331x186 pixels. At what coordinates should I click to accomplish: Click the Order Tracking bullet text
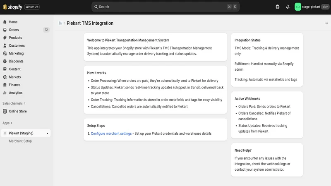tap(156, 100)
